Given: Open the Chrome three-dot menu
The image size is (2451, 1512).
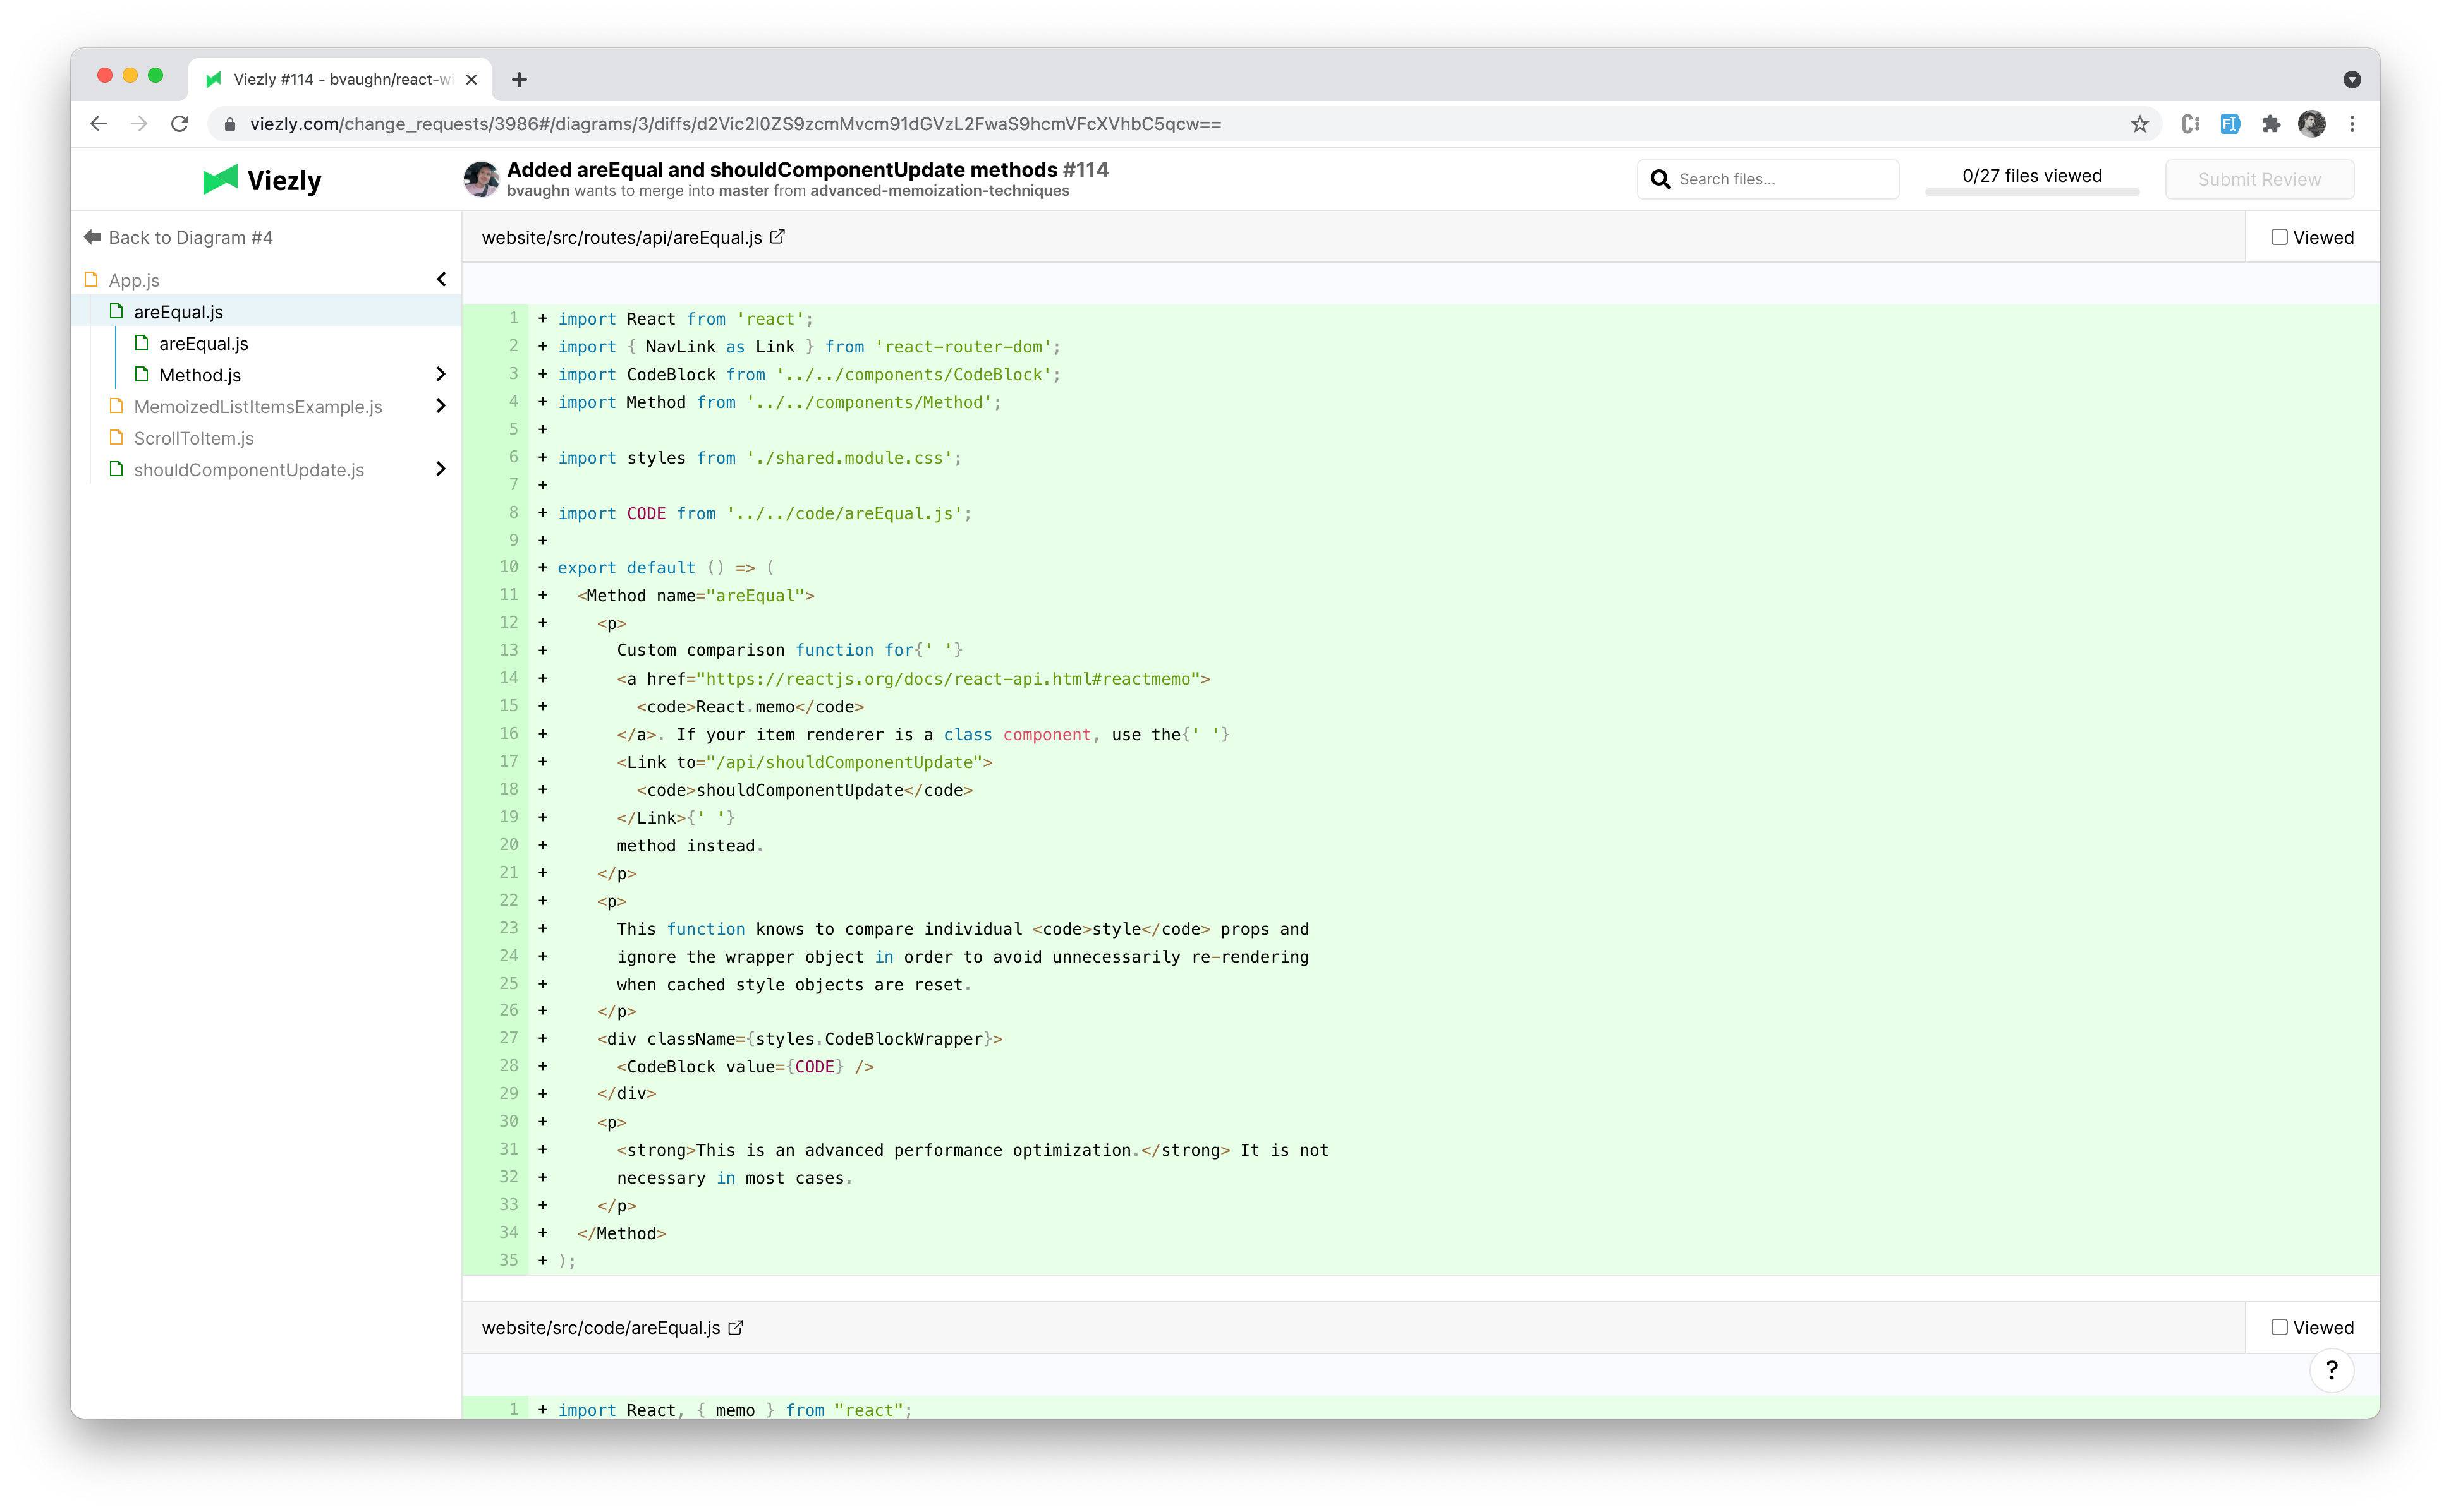Looking at the screenshot, I should pos(2353,124).
